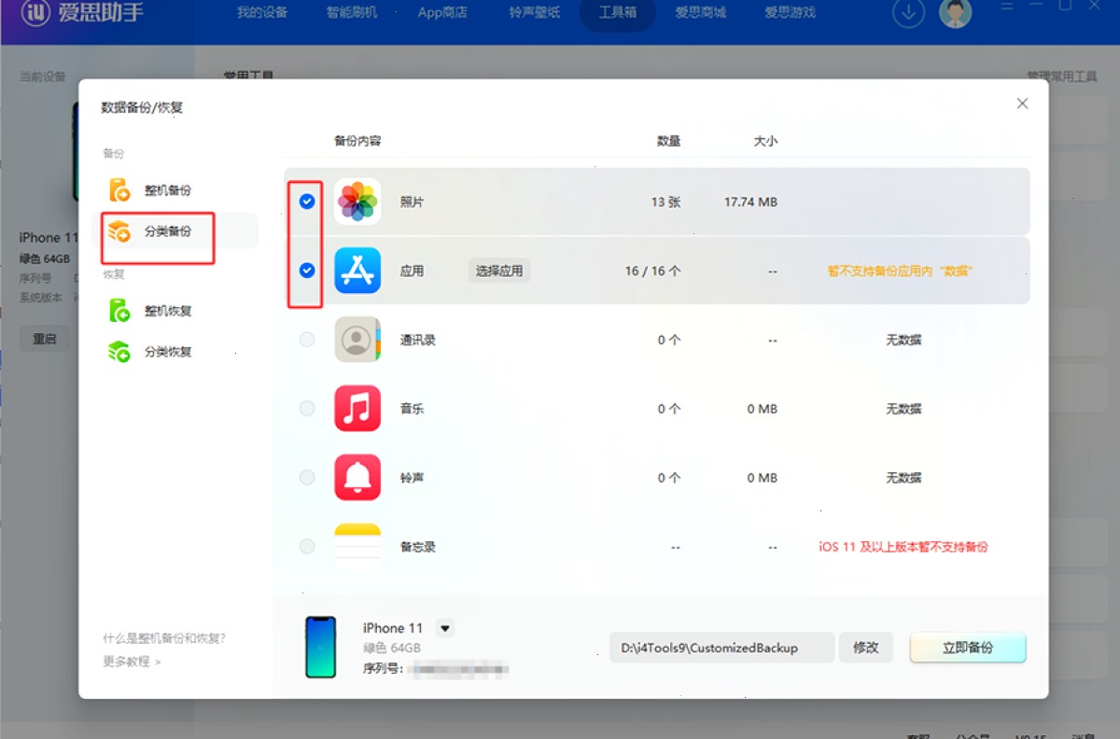Click the 16 / 16 个 app count
Image resolution: width=1120 pixels, height=739 pixels.
tap(653, 271)
